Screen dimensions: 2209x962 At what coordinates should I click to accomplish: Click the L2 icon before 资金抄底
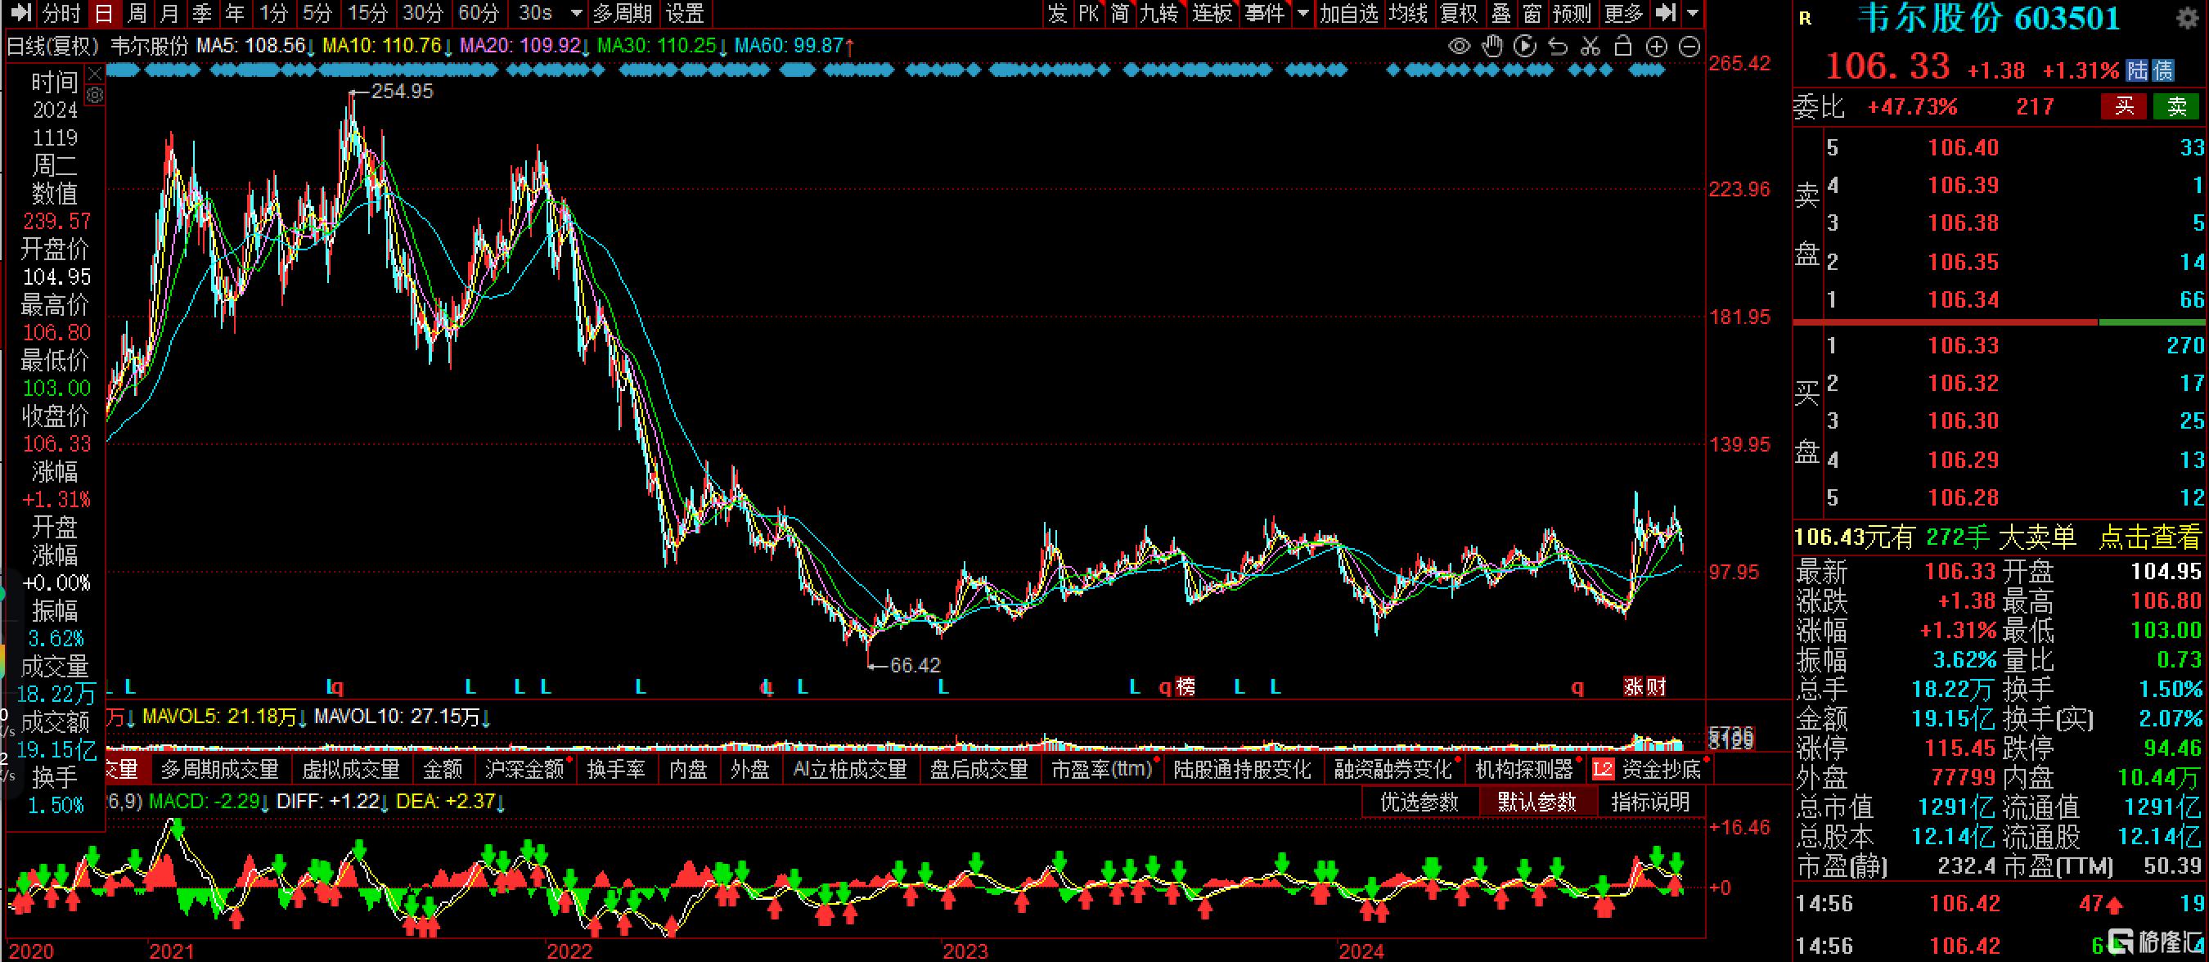pos(1602,769)
